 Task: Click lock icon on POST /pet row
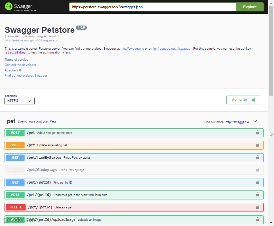(x=257, y=132)
